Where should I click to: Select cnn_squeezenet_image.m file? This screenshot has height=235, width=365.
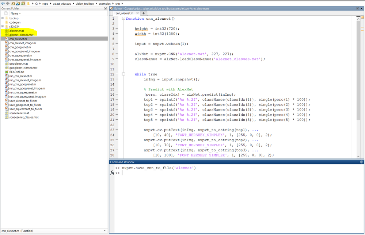[25, 59]
